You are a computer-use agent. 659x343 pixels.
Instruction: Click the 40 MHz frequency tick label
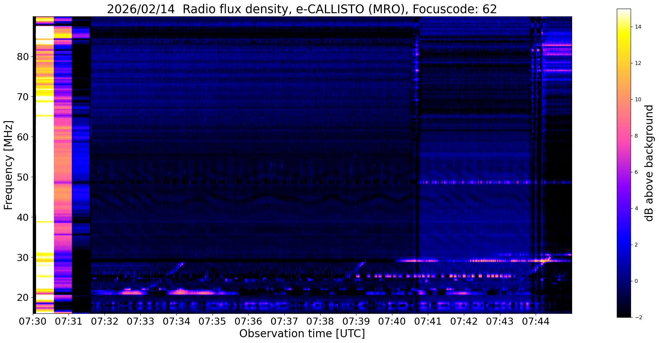(x=23, y=217)
